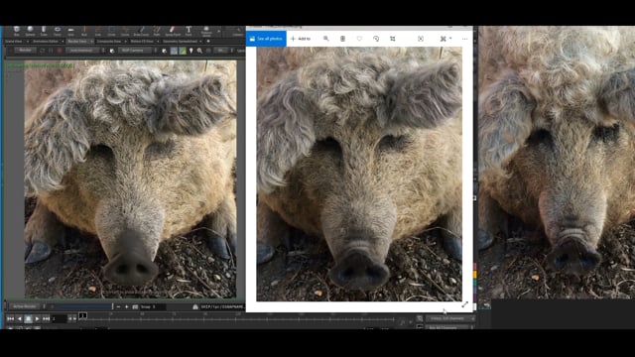
Task: Crop the photo in Photos app
Action: 393,39
